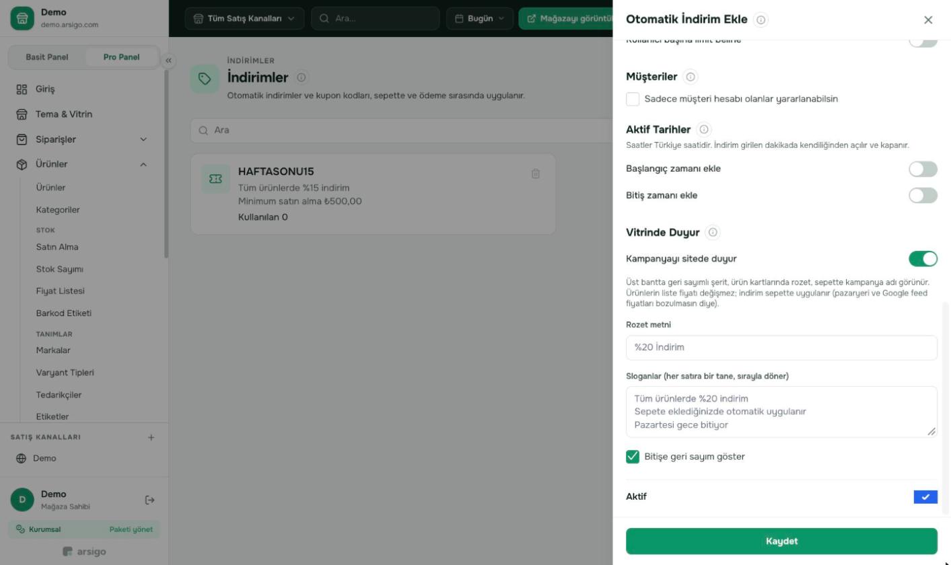The image size is (951, 565).
Task: Enable Başlangıç zamanı ekle toggle
Action: (x=923, y=169)
